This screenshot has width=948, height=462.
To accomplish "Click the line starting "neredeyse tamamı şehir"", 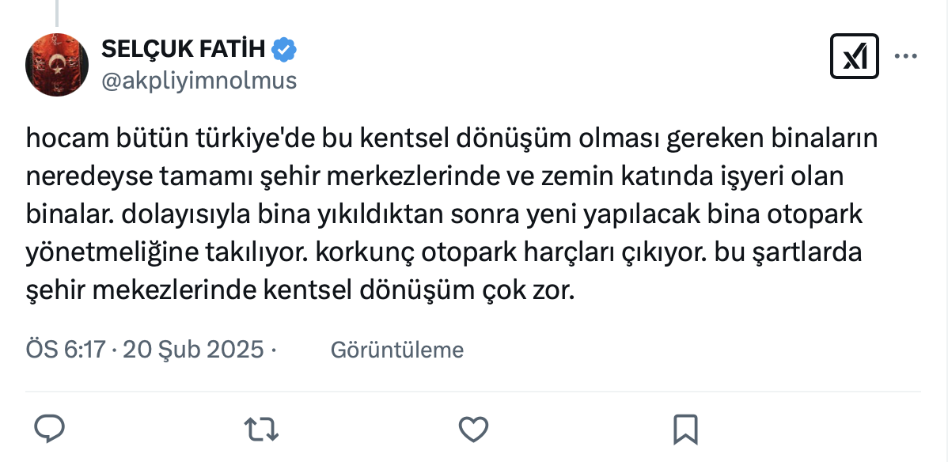I will (435, 176).
